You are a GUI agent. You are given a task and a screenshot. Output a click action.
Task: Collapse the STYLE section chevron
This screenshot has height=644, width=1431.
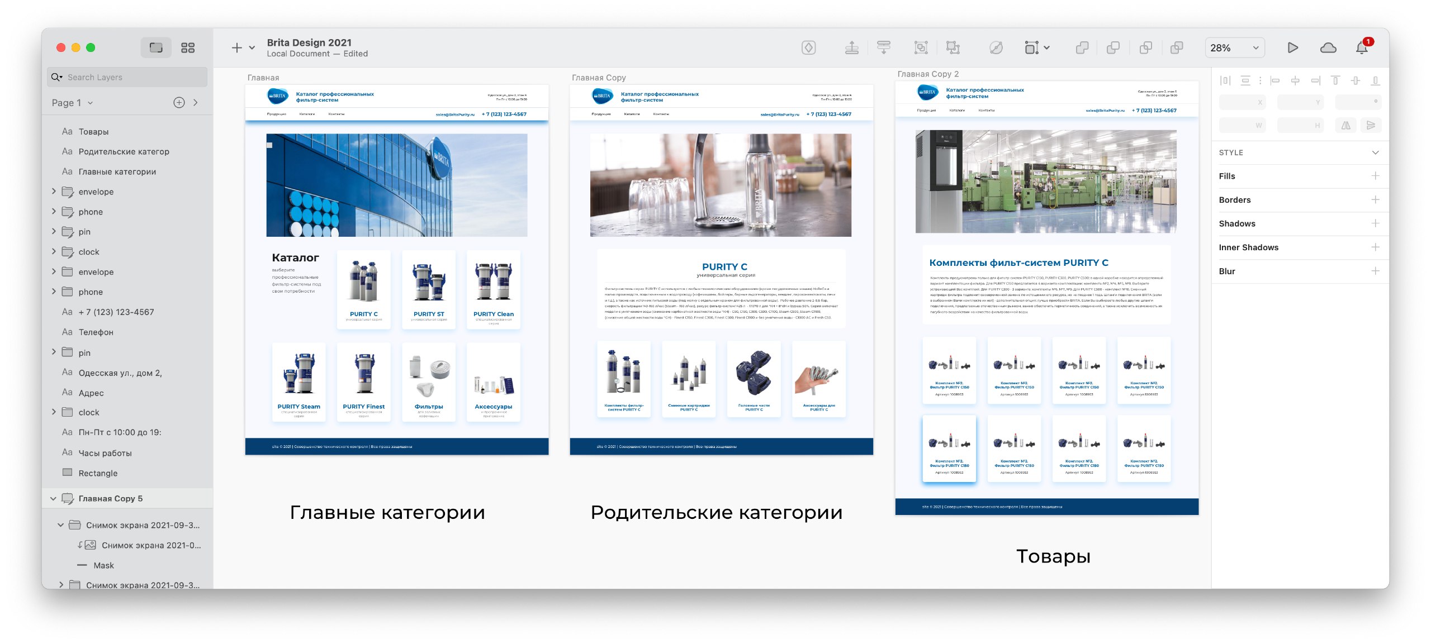1376,152
